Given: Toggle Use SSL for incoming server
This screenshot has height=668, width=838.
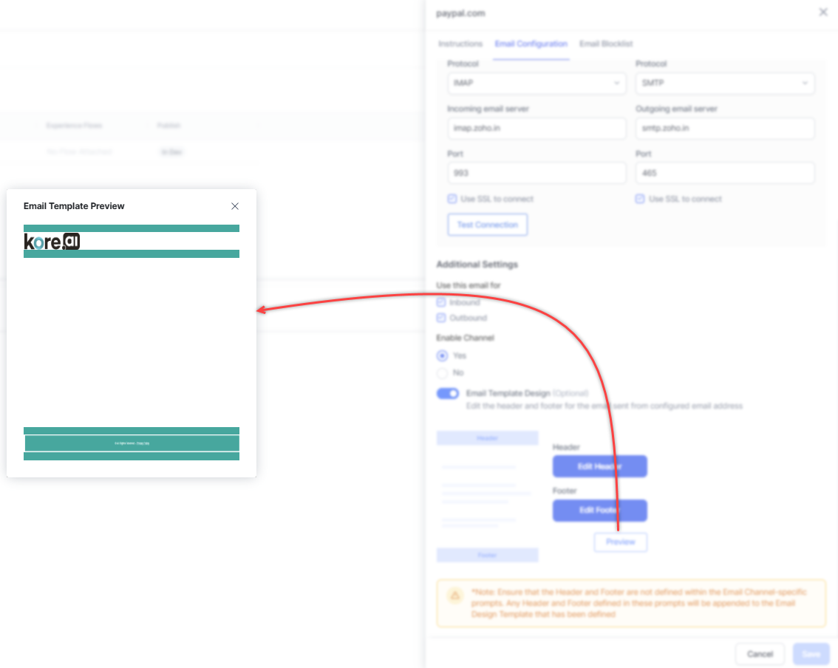Looking at the screenshot, I should 452,199.
